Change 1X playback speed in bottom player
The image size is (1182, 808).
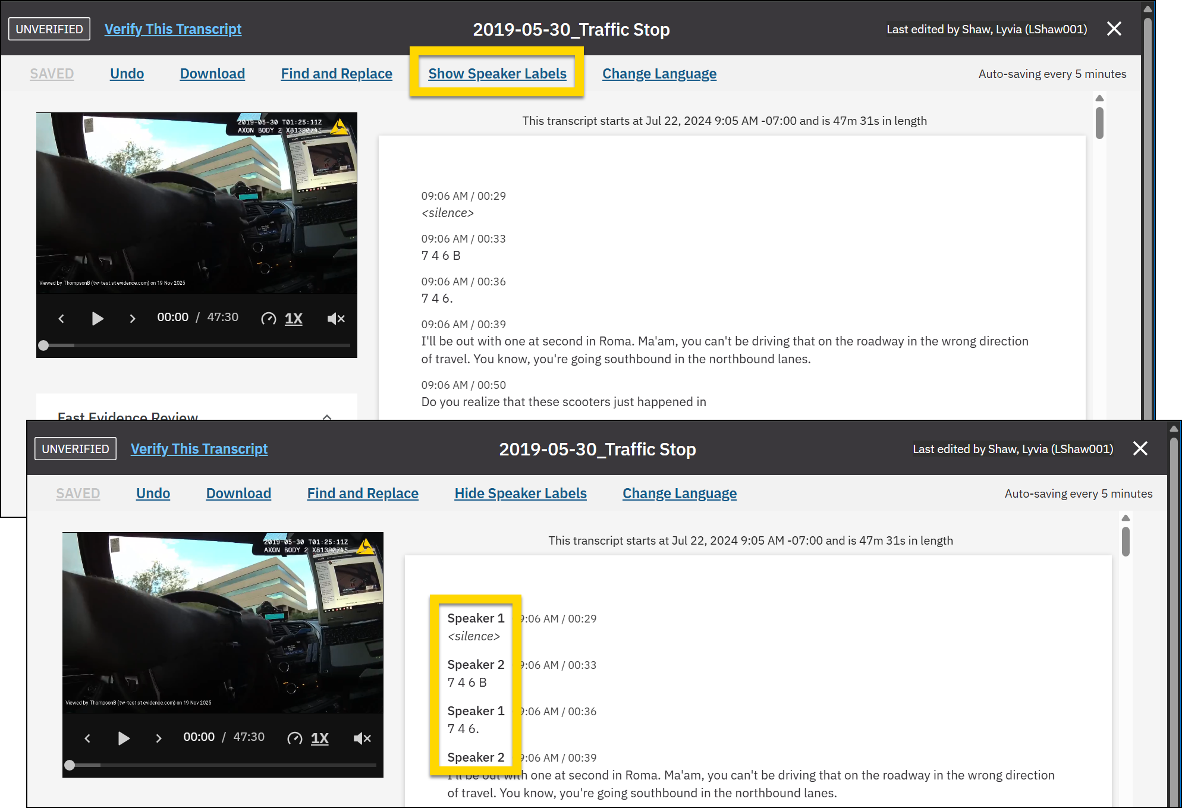pyautogui.click(x=319, y=738)
